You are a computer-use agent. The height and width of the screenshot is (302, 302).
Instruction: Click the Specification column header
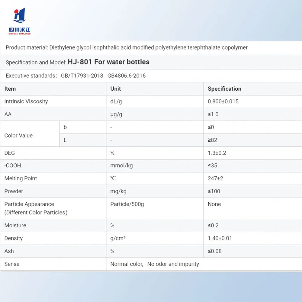point(224,89)
